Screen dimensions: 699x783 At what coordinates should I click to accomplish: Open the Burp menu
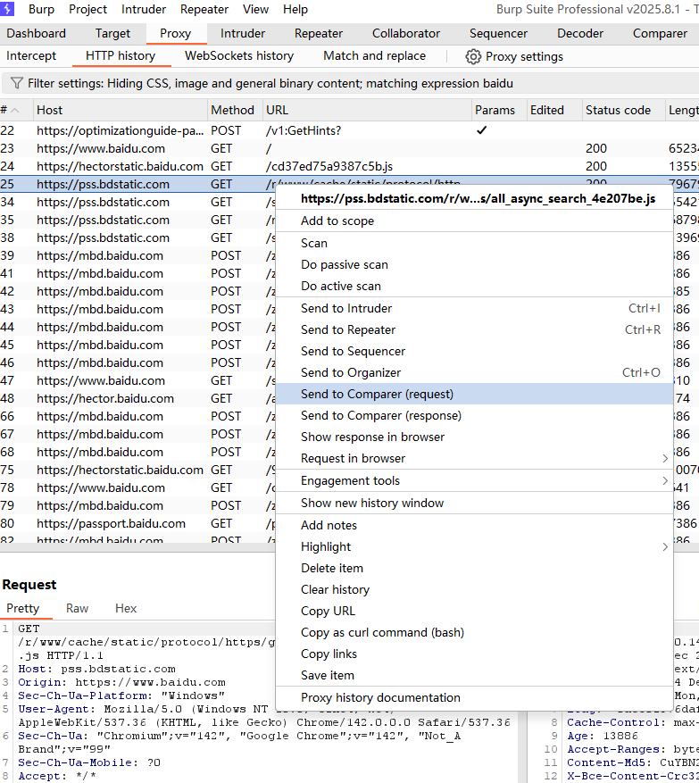41,10
